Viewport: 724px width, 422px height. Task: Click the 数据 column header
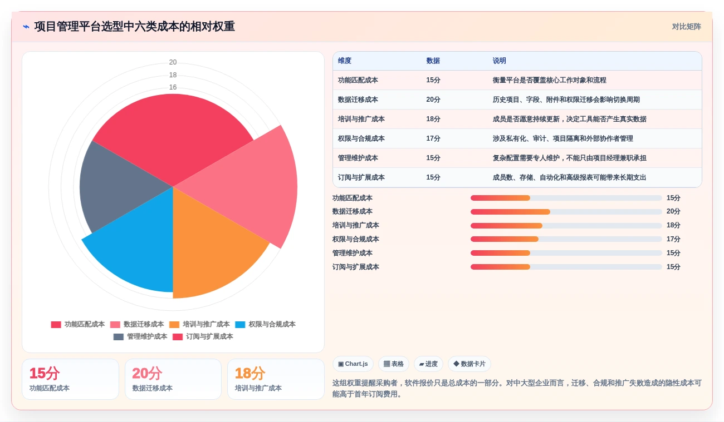pyautogui.click(x=433, y=61)
